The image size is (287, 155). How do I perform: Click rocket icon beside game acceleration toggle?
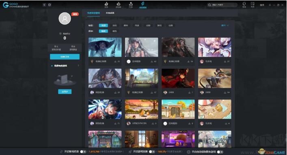pos(130,151)
